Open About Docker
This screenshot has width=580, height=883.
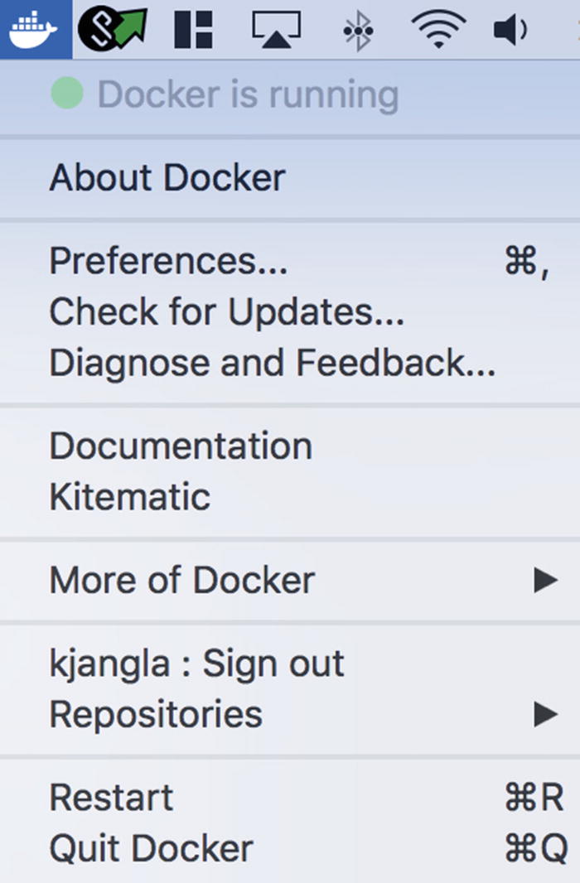pos(167,178)
